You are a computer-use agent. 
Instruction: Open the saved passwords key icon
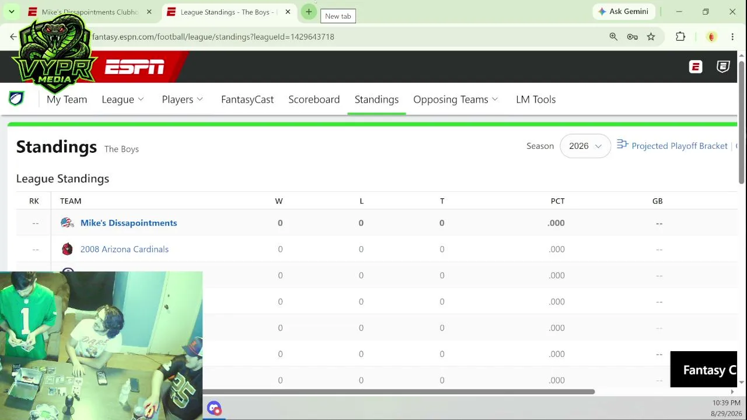[x=632, y=37]
